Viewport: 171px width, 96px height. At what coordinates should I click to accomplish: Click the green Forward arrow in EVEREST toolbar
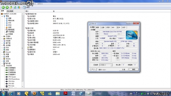[x=7, y=7]
